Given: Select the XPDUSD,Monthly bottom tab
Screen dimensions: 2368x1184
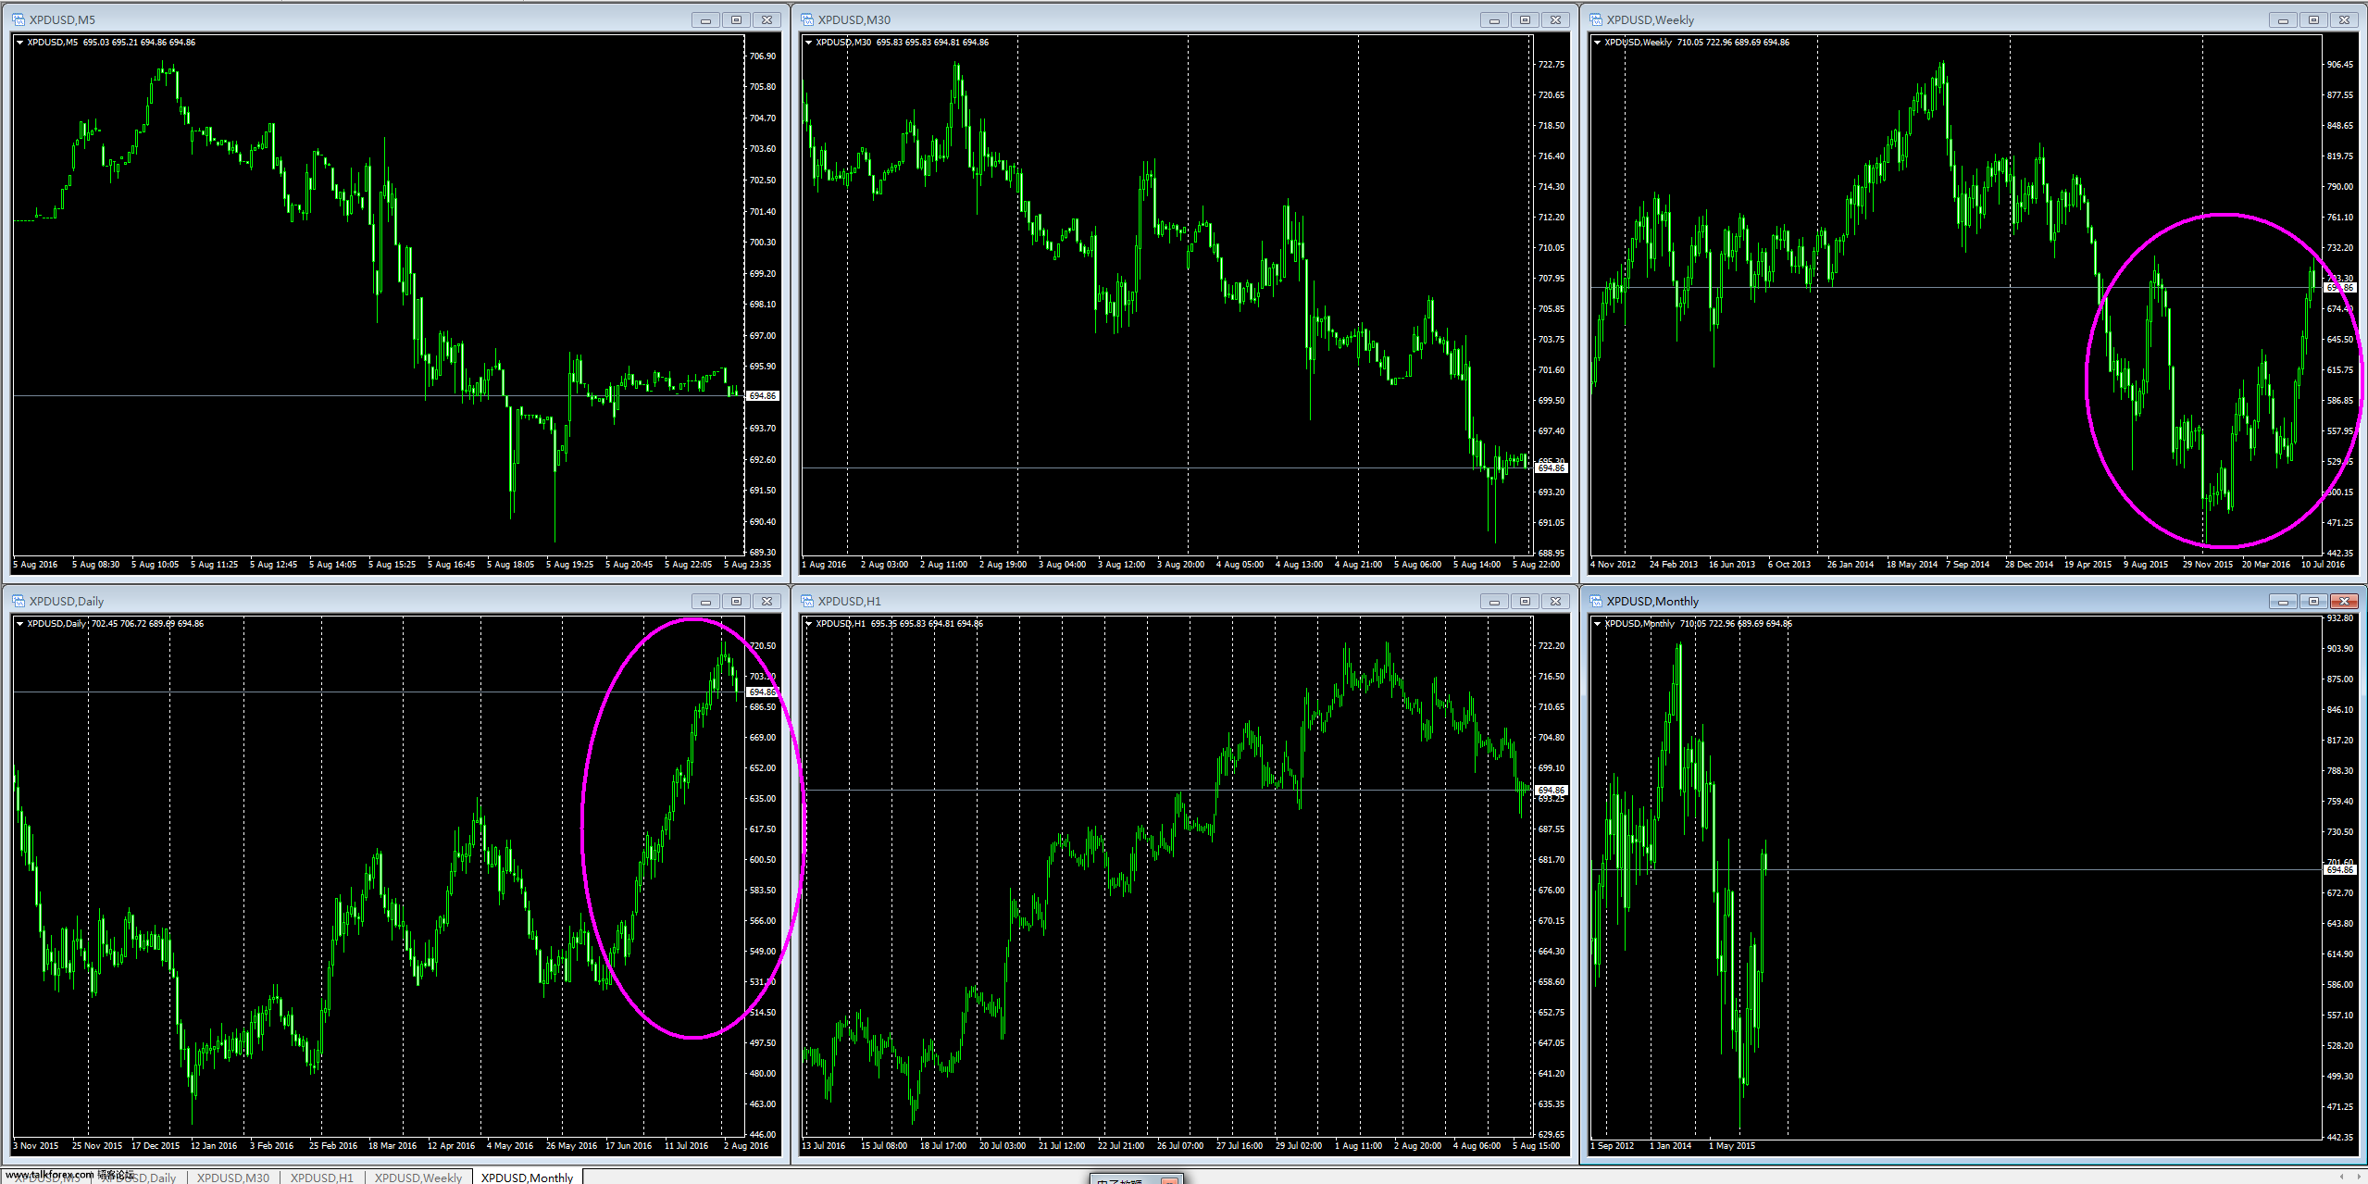Looking at the screenshot, I should [x=528, y=1178].
